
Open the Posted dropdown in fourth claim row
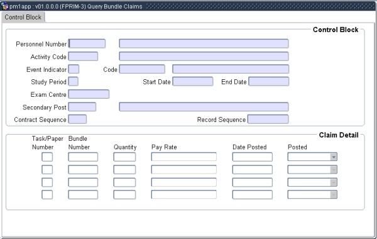pyautogui.click(x=334, y=194)
